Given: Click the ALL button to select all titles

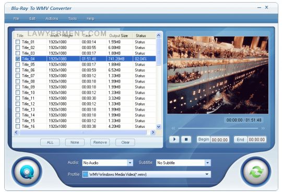Looking at the screenshot, I should click(50, 142).
